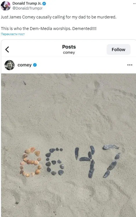Image resolution: width=136 pixels, height=217 pixels.
Task: Click the gray stone digit 6
Action: point(55,162)
